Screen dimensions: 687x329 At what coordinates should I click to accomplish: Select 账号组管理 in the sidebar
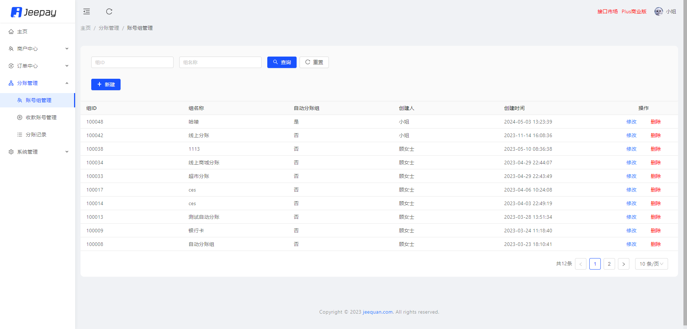pos(38,100)
